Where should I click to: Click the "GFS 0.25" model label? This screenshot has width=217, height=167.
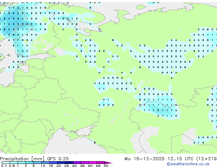58,159
